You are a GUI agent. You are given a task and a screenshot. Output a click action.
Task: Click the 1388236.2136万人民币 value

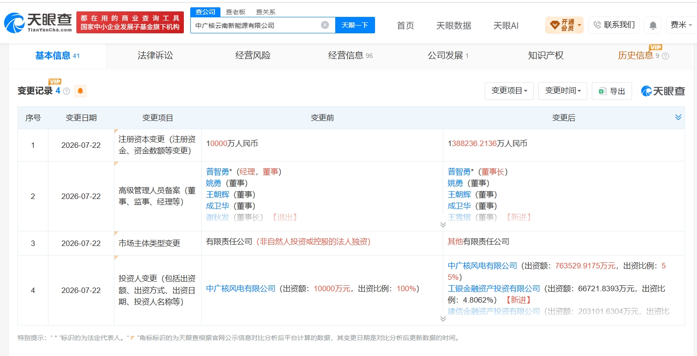[x=488, y=144]
